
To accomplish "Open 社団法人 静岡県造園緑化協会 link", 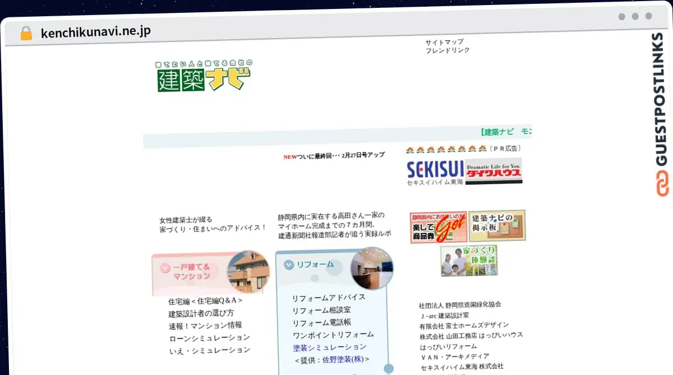I will click(460, 305).
